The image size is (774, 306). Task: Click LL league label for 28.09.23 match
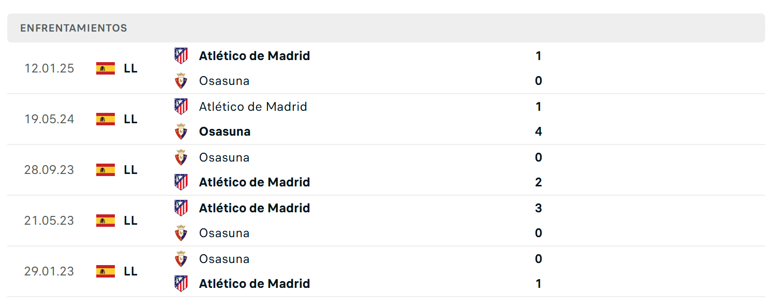[x=130, y=170]
